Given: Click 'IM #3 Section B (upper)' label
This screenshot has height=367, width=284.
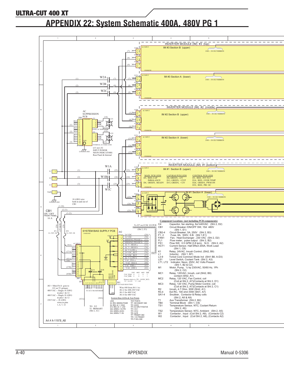Looking at the screenshot, I should tap(177, 48).
